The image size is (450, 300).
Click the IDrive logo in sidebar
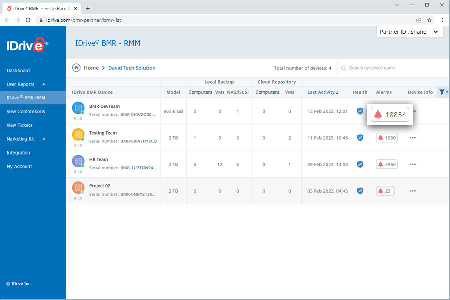pyautogui.click(x=27, y=45)
